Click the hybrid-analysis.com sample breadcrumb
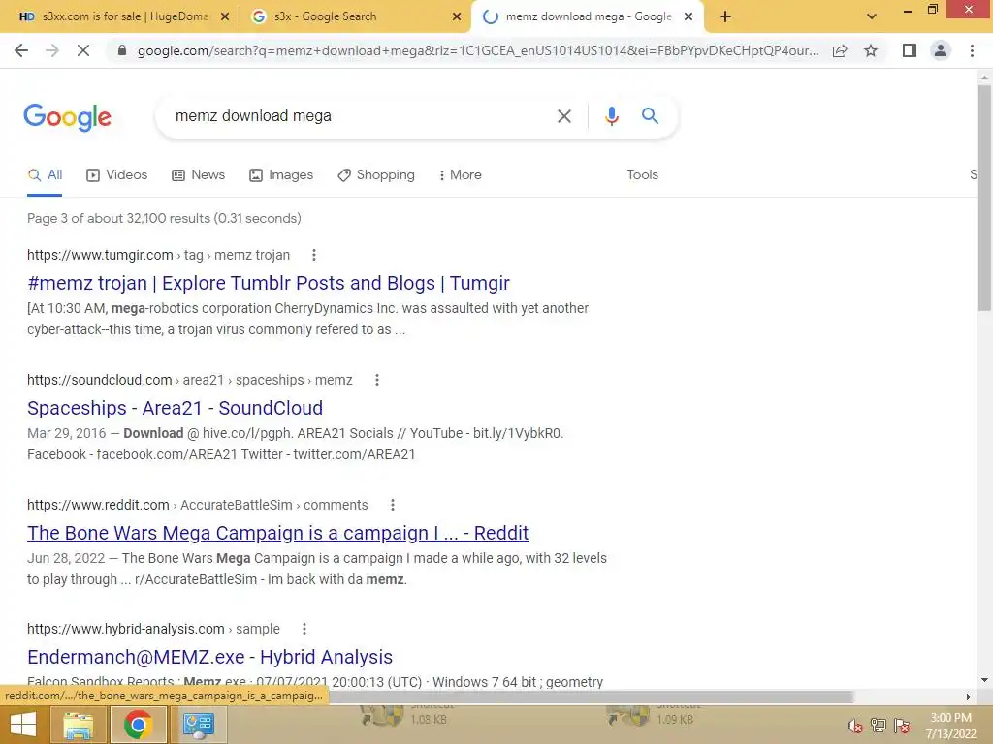 coord(153,629)
